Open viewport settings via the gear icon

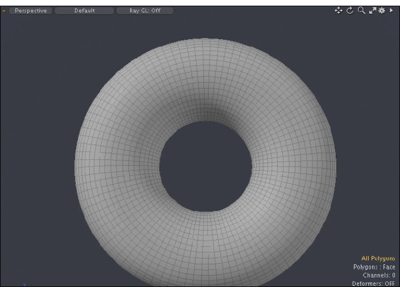382,10
